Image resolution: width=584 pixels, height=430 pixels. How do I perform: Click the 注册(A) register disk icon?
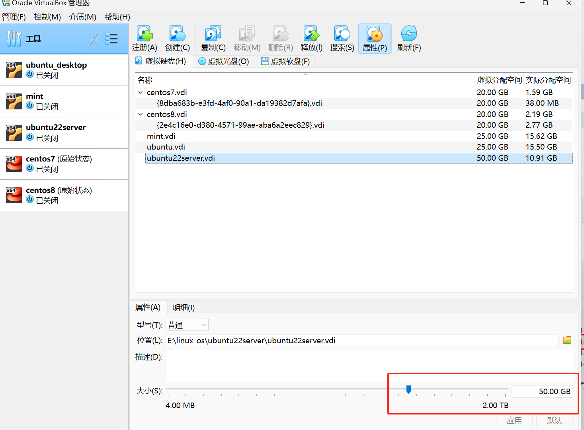coord(145,34)
